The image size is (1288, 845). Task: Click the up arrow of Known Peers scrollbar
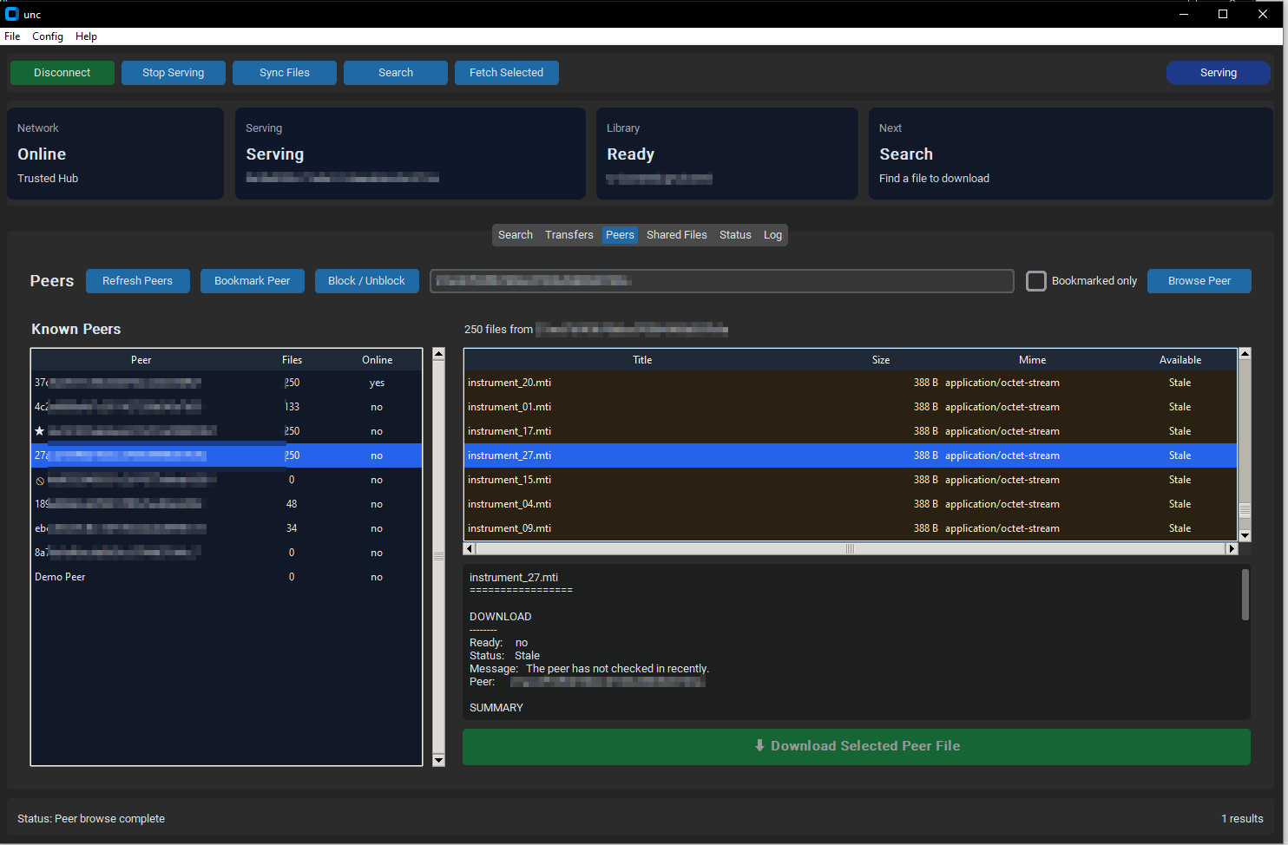point(438,354)
